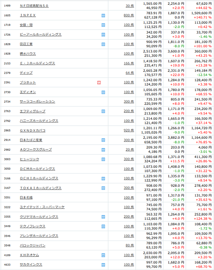Click the 920 株 quantity for GXNDXカバコ
The image size is (214, 270).
[x=129, y=130]
